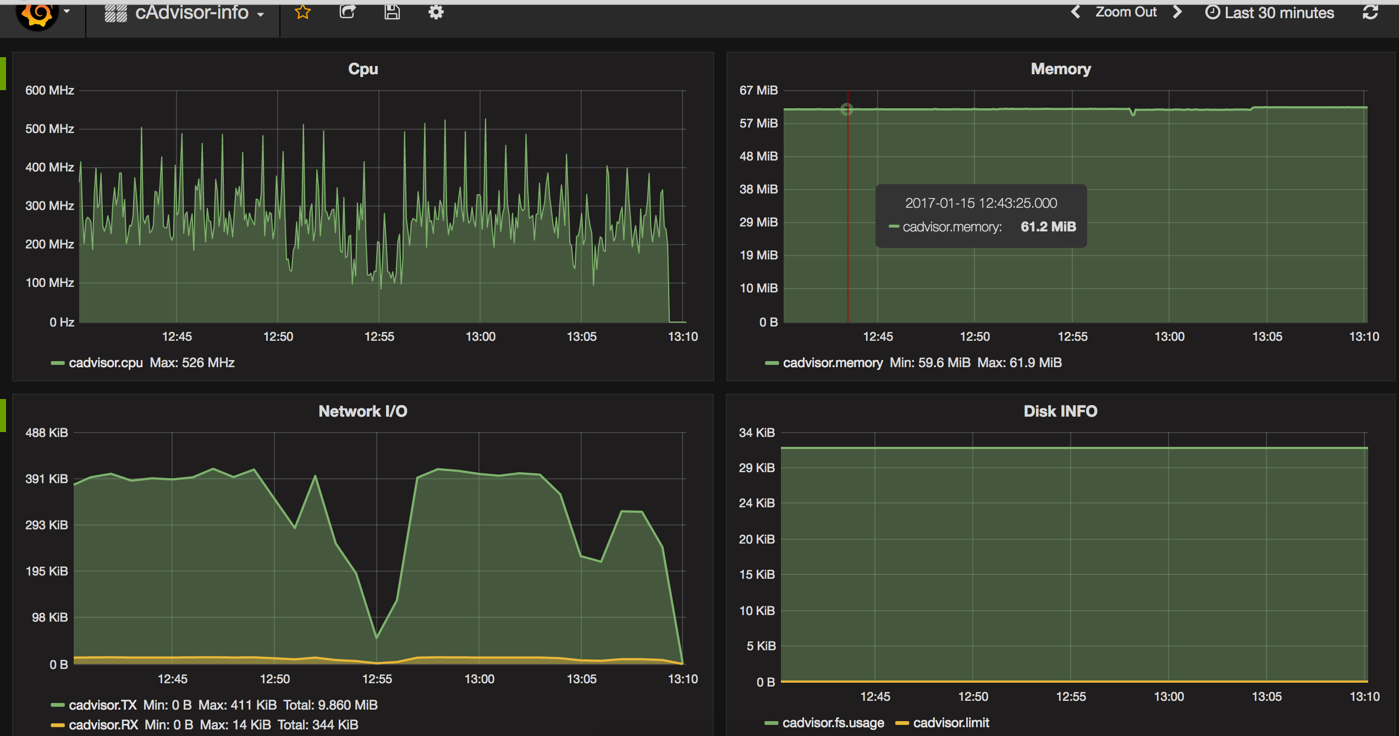The height and width of the screenshot is (736, 1399).
Task: Click the dashboard grid icon
Action: tap(115, 13)
